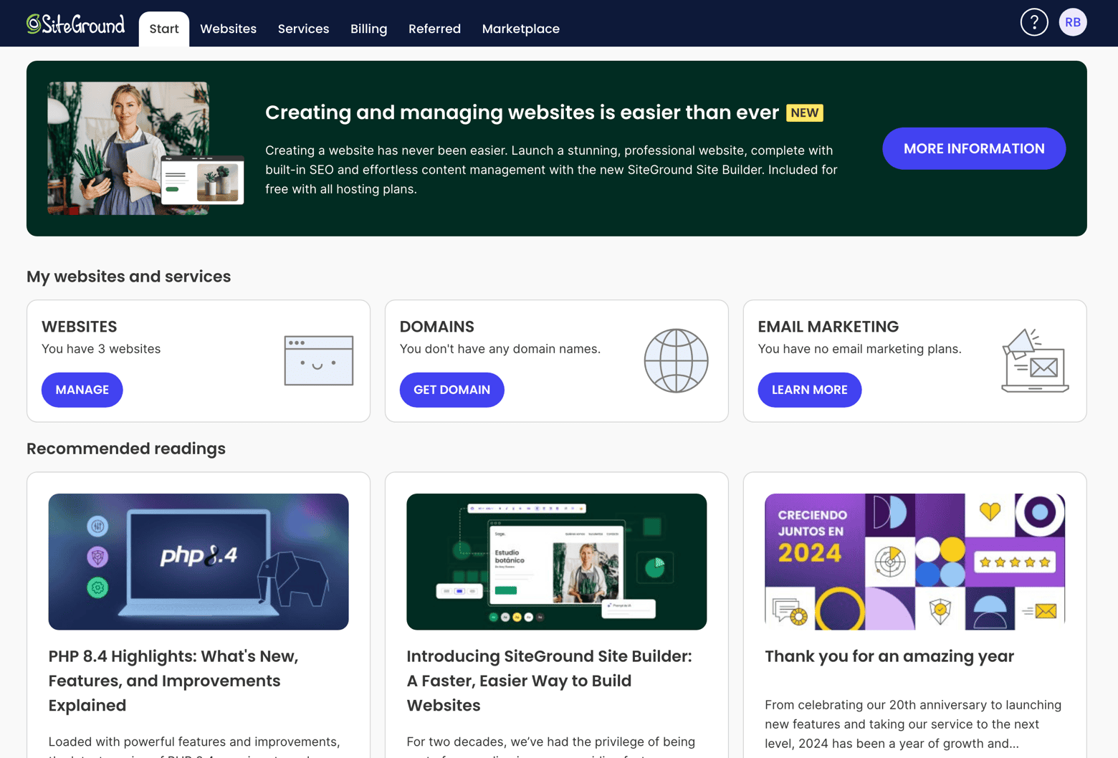Click the Creciendo Juntos en 2024 thumbnail
The height and width of the screenshot is (758, 1118).
point(915,562)
